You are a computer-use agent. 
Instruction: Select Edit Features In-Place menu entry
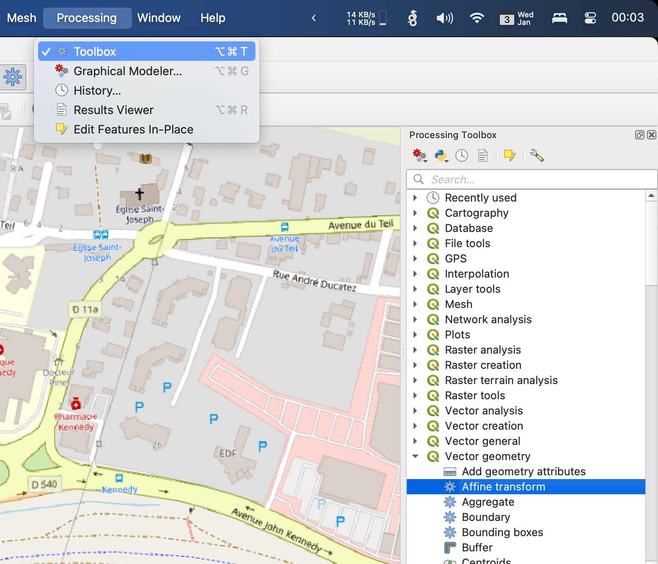click(x=146, y=129)
